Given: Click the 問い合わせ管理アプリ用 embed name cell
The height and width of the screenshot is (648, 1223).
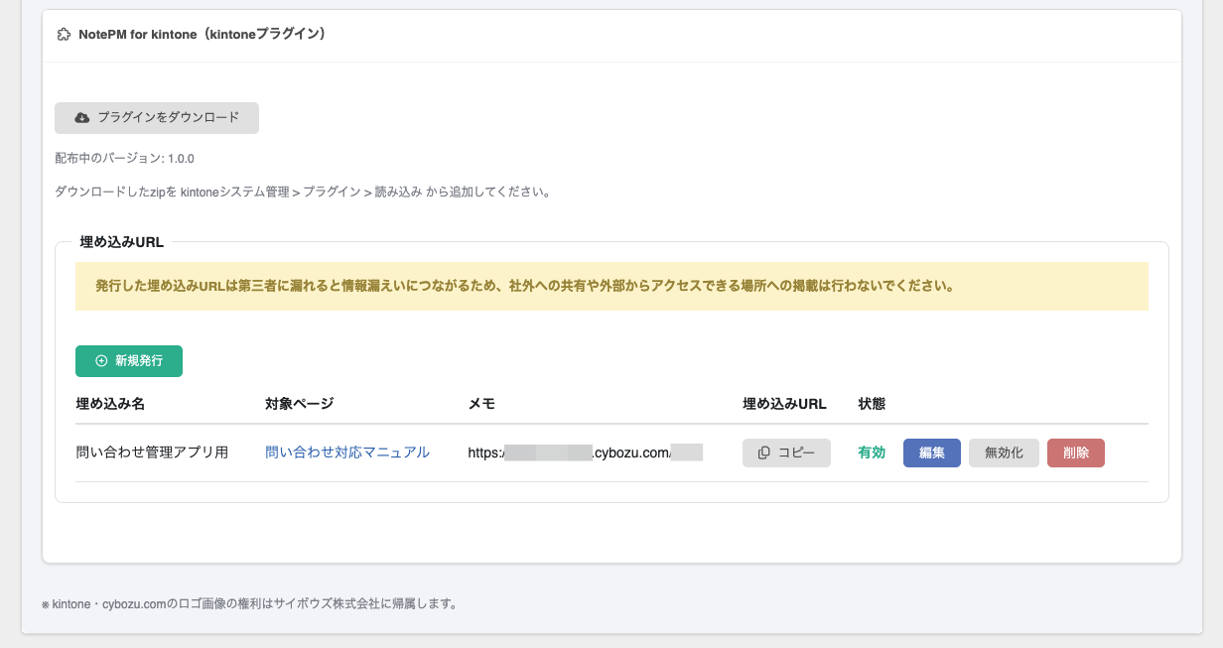Looking at the screenshot, I should pyautogui.click(x=153, y=453).
